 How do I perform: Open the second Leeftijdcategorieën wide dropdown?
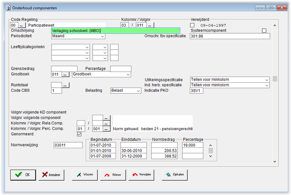click(x=71, y=53)
